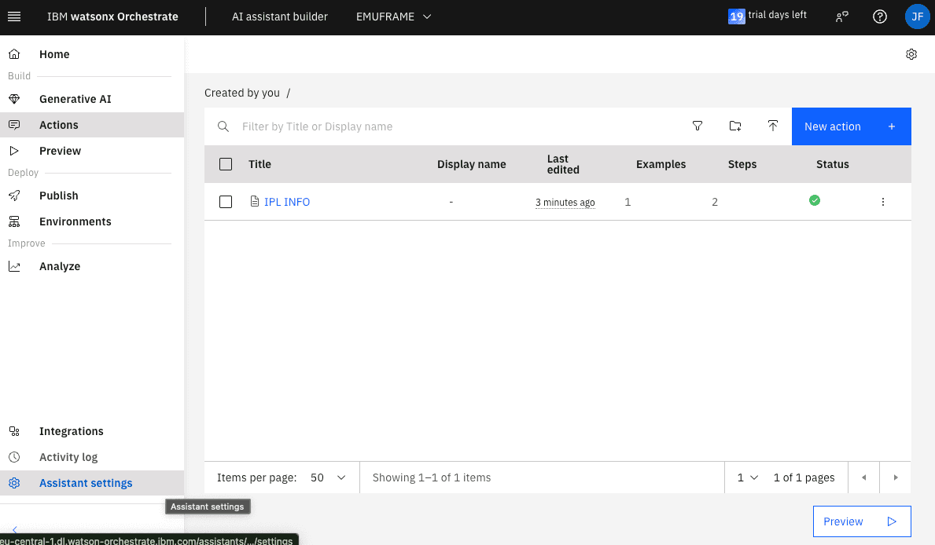Open Environments in the sidebar

click(x=75, y=221)
